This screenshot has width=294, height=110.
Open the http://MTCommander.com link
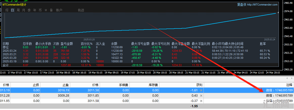coord(262,5)
